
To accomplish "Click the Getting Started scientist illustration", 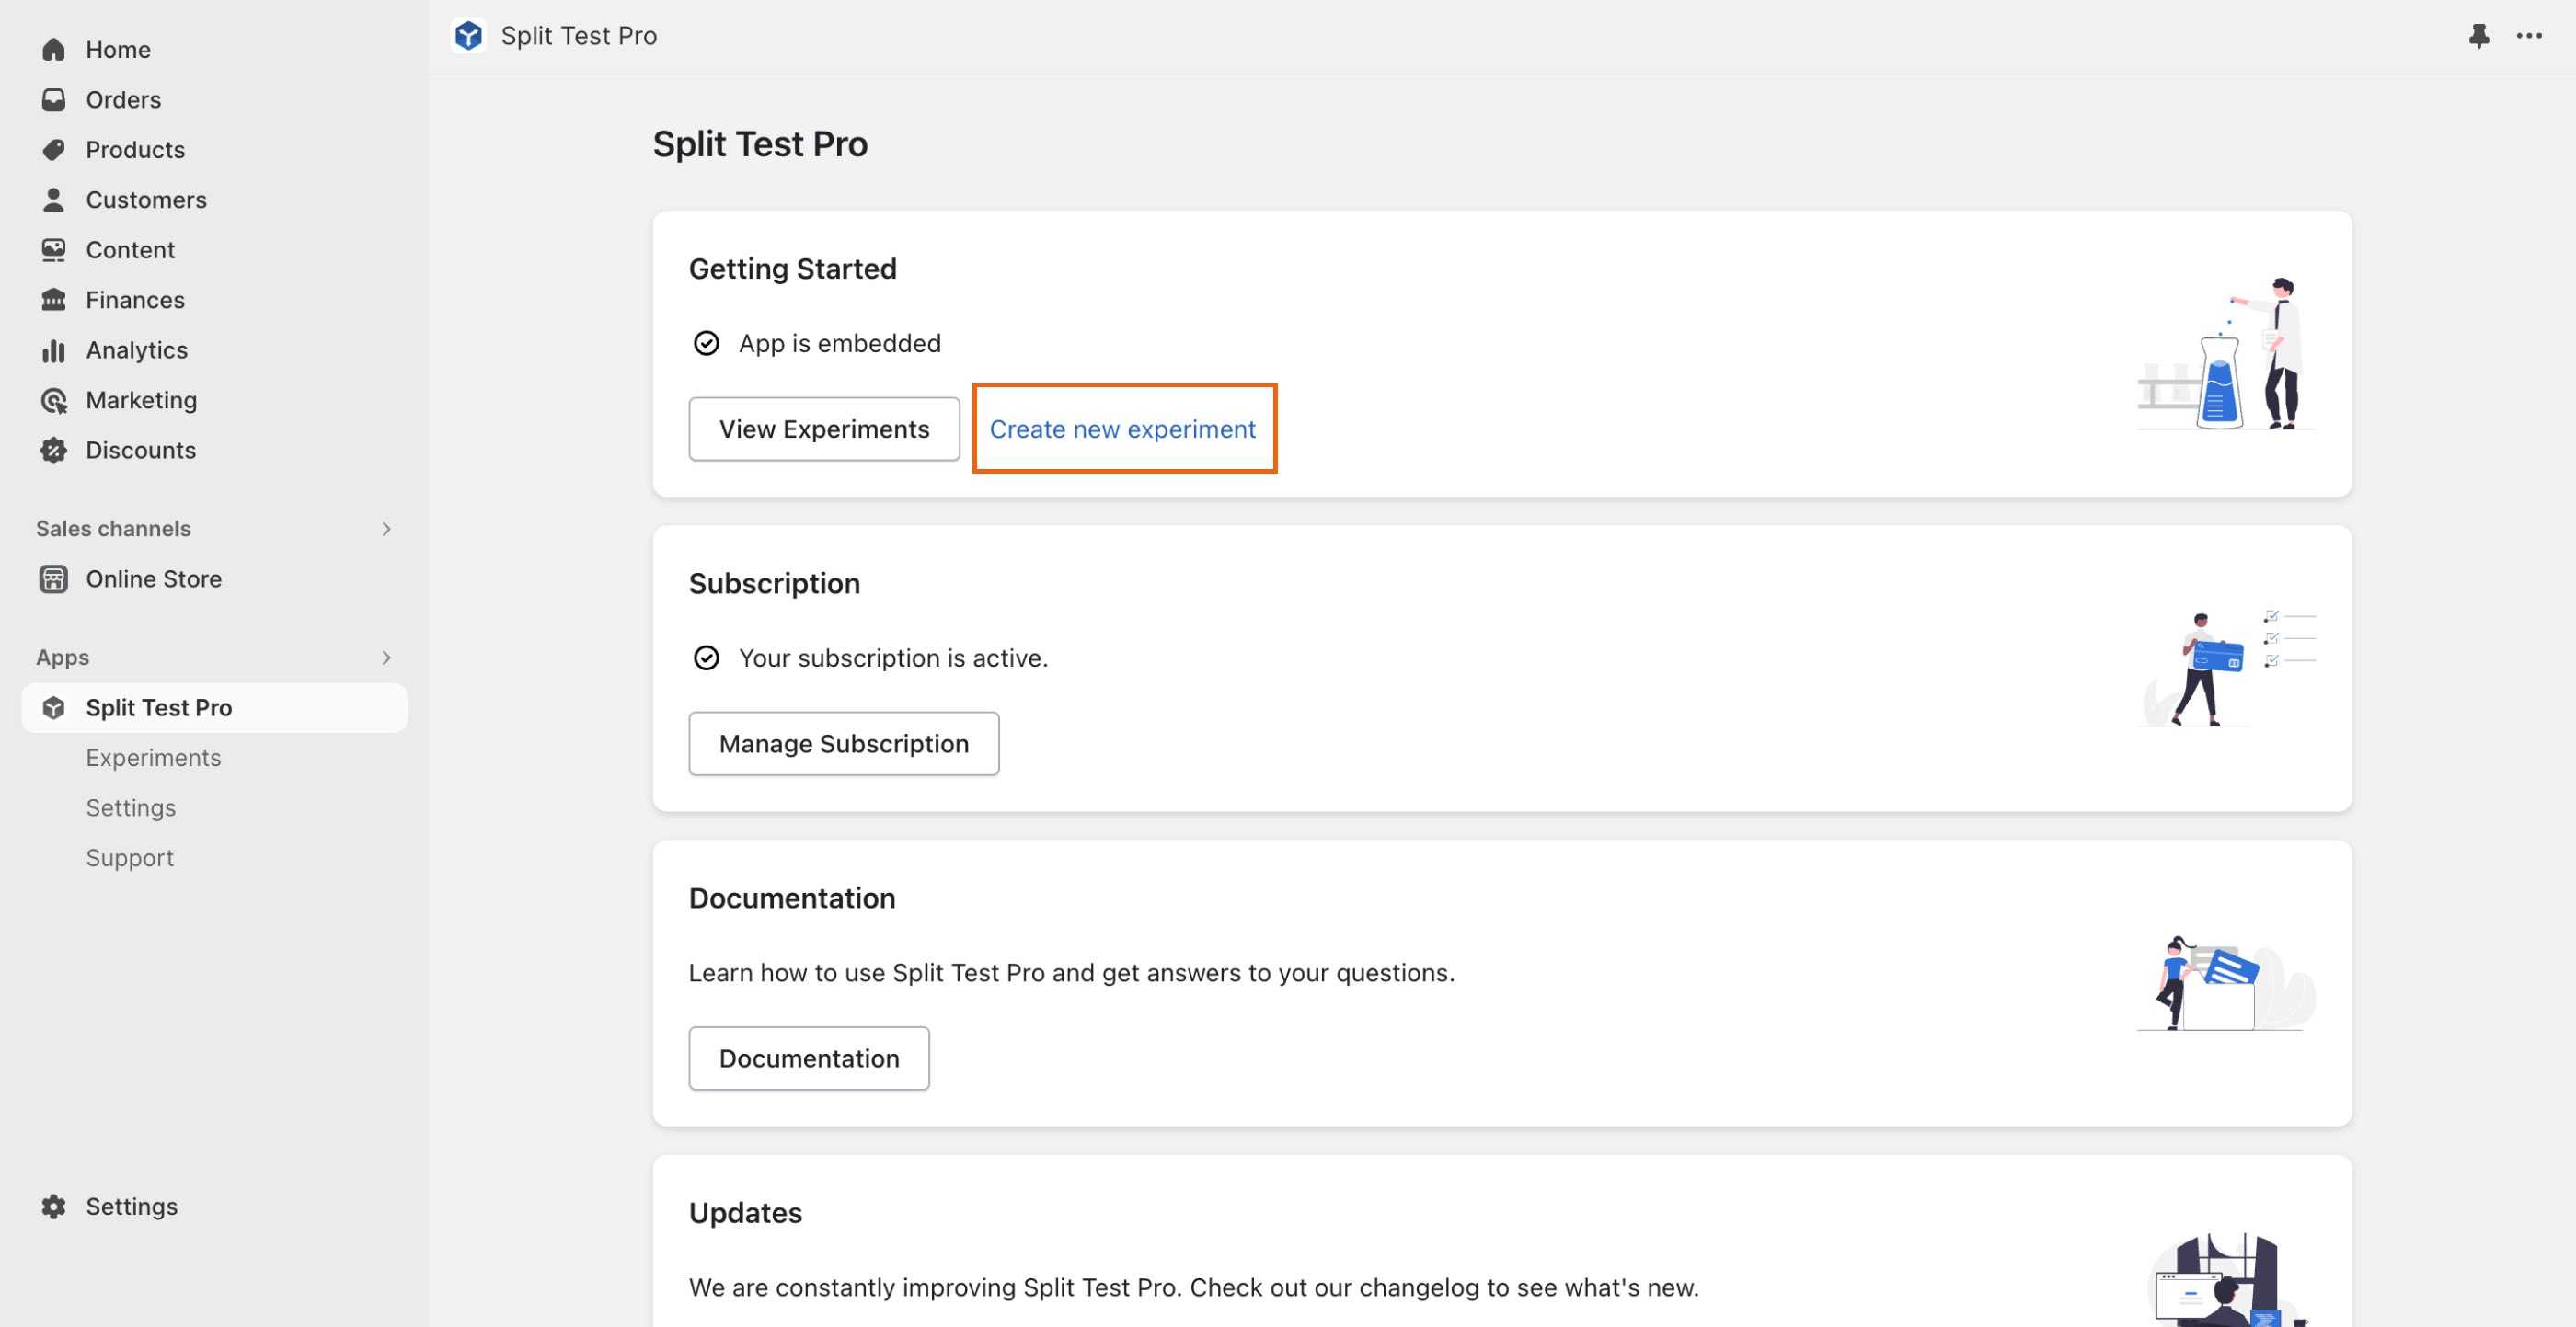I will [2226, 354].
